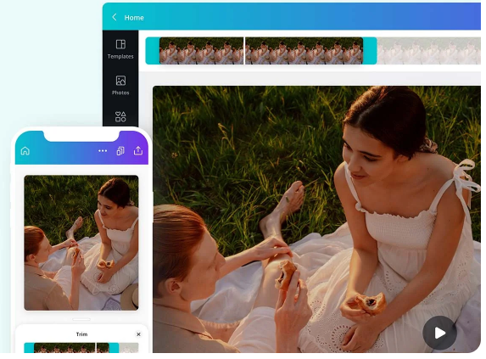Click the Home label in header
The height and width of the screenshot is (359, 486).
pos(134,18)
